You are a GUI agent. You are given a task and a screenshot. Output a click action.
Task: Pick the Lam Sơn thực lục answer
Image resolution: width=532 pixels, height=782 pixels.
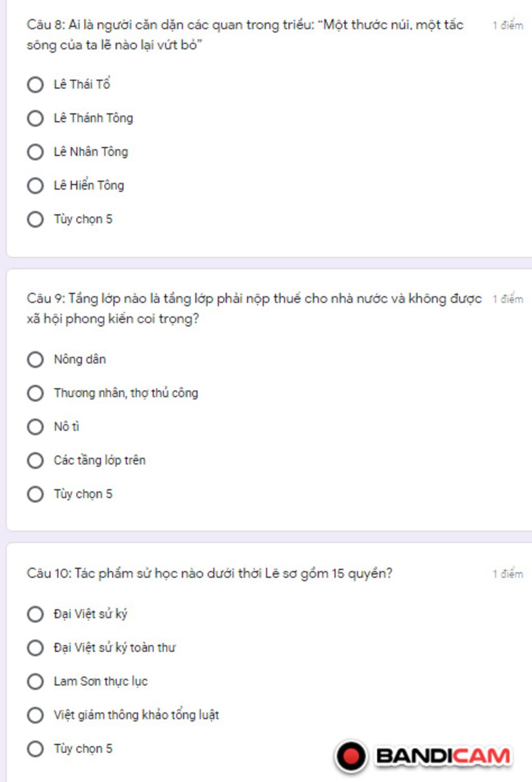point(35,681)
